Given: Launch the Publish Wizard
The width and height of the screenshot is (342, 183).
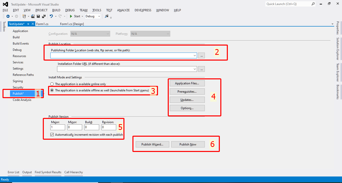Looking at the screenshot, I should click(x=152, y=144).
